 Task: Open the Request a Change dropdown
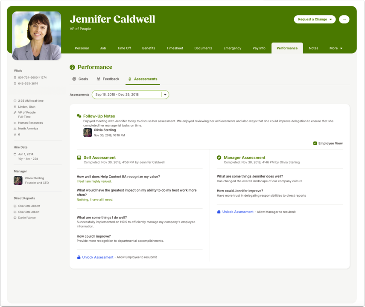click(315, 19)
